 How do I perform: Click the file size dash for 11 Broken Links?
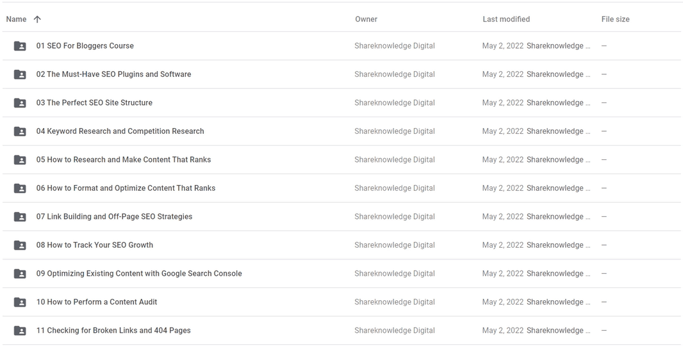(x=604, y=331)
